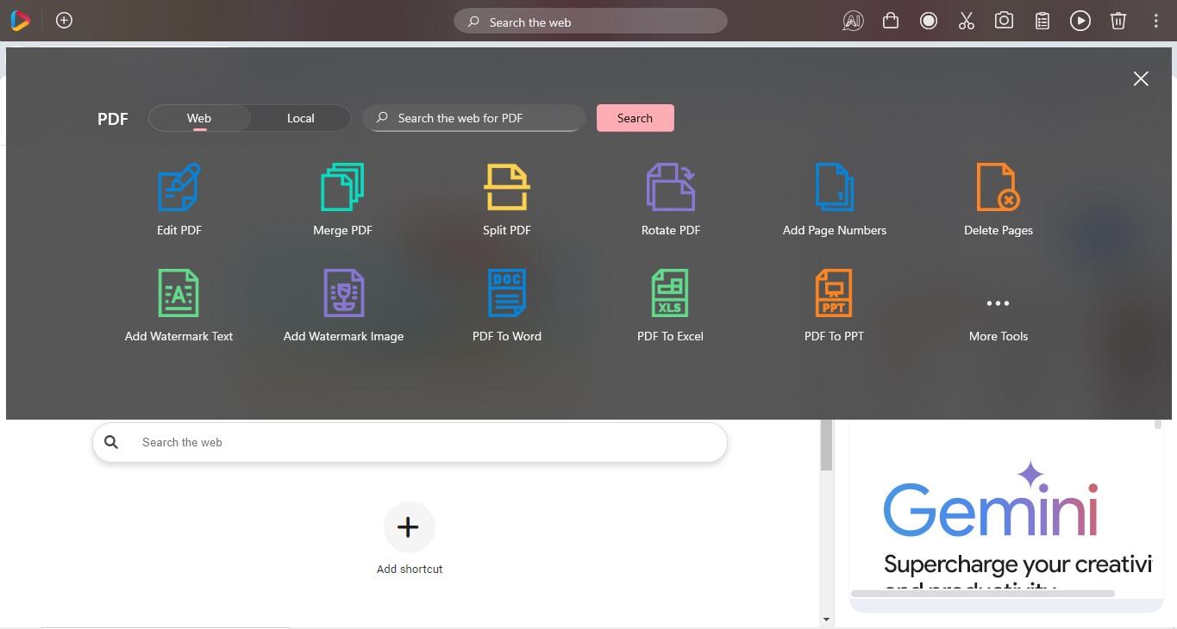
Task: Click the pink Search button
Action: coord(635,118)
